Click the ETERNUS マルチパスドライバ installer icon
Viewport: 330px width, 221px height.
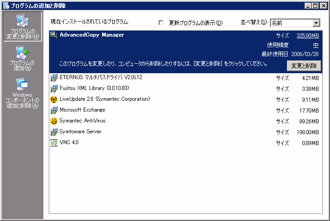pyautogui.click(x=54, y=78)
